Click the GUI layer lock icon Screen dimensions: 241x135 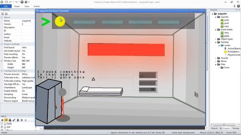(5, 127)
